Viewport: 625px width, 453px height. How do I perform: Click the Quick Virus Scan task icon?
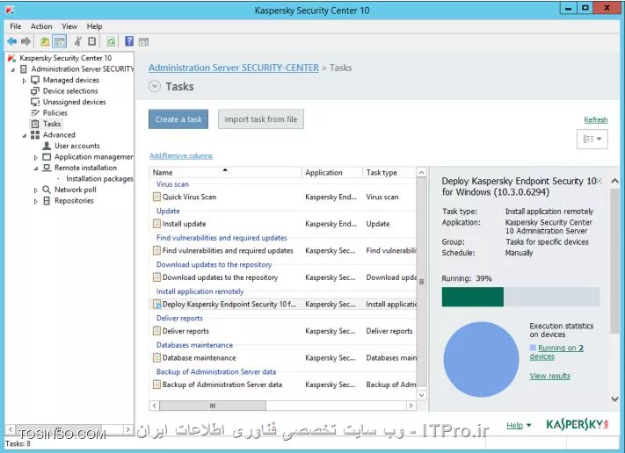[156, 197]
